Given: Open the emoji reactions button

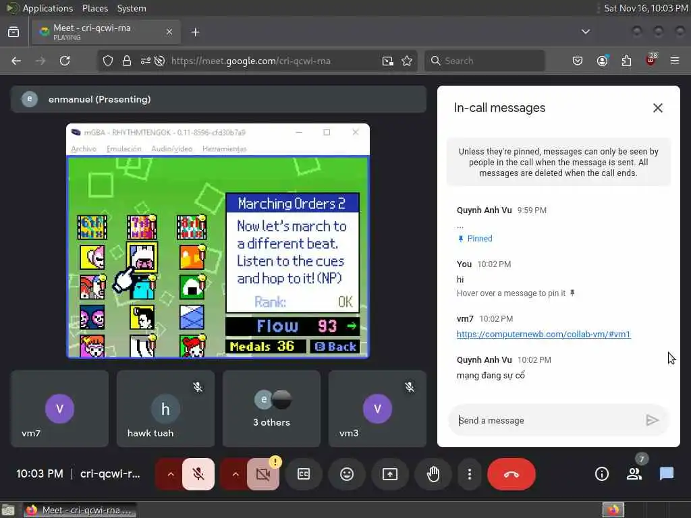Looking at the screenshot, I should [347, 474].
